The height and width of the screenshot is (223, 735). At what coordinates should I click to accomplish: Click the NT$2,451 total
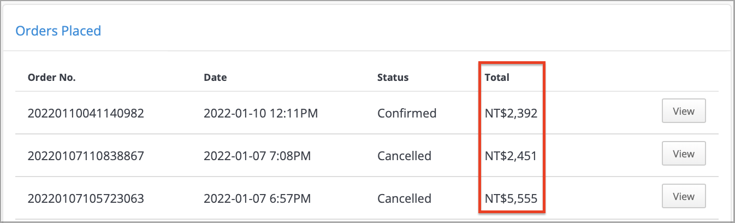[511, 156]
